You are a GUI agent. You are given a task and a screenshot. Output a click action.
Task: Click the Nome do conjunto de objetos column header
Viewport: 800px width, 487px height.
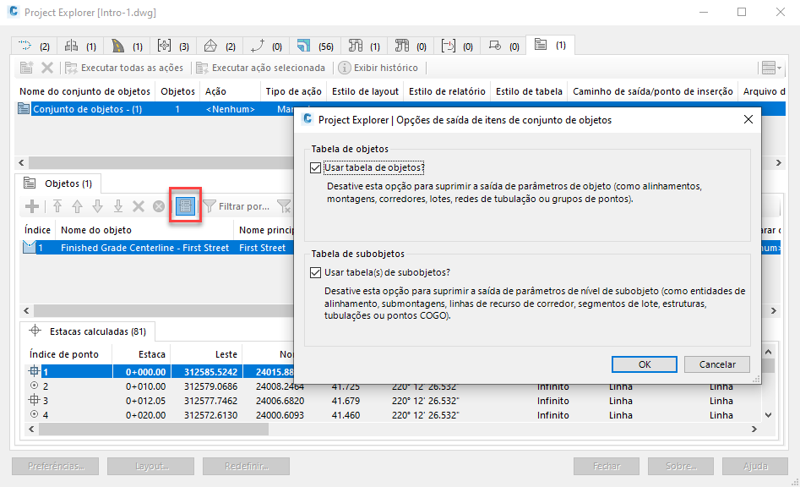84,91
